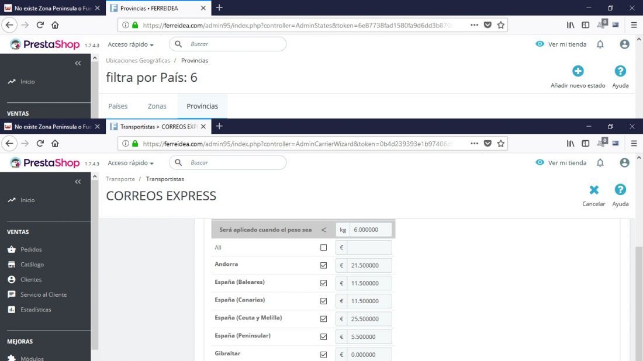Uncheck Gibraltar zone checkbox
Viewport: 643px width, 361px height.
point(324,355)
